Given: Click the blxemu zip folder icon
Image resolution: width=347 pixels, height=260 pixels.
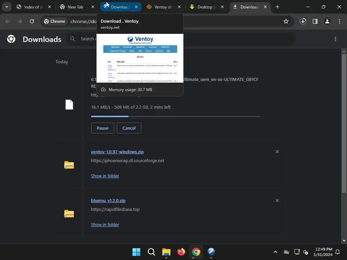Looking at the screenshot, I should tap(69, 214).
